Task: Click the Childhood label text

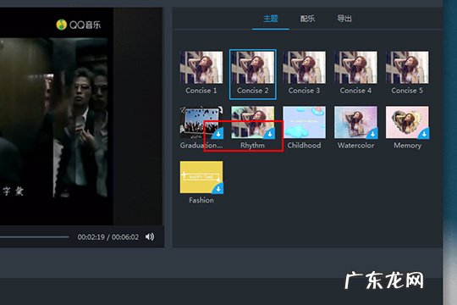Action: [x=305, y=146]
